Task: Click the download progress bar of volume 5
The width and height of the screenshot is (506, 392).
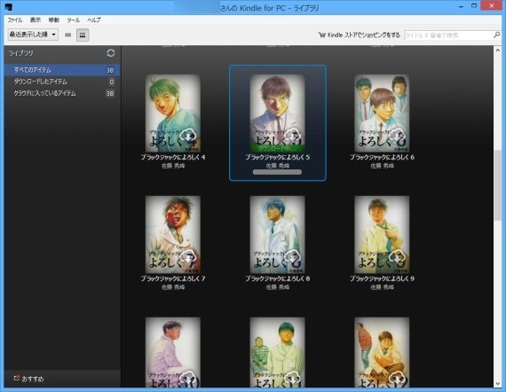Action: (x=277, y=172)
